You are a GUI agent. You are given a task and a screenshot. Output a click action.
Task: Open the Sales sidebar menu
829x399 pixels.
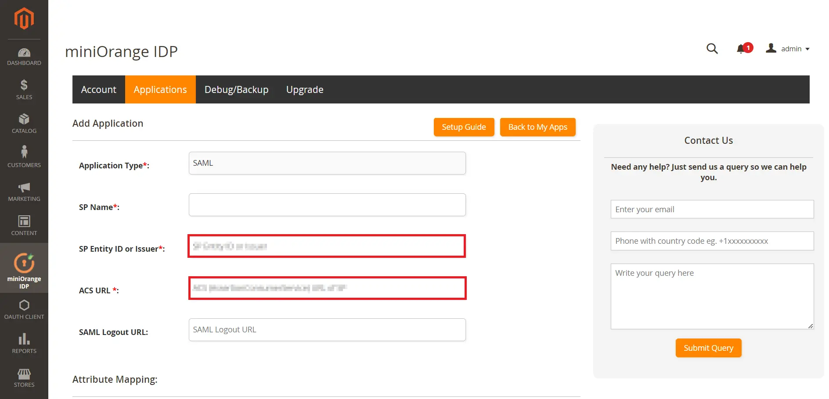point(24,89)
